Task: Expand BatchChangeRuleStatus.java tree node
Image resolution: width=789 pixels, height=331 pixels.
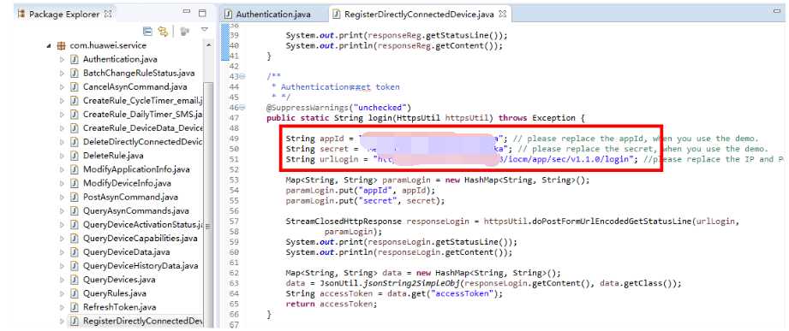Action: point(62,73)
